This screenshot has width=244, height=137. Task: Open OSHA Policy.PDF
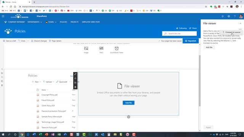[x=48, y=106]
